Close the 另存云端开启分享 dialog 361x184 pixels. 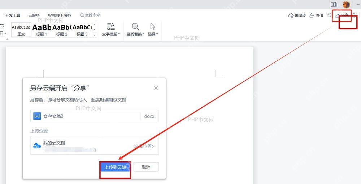tap(156, 88)
